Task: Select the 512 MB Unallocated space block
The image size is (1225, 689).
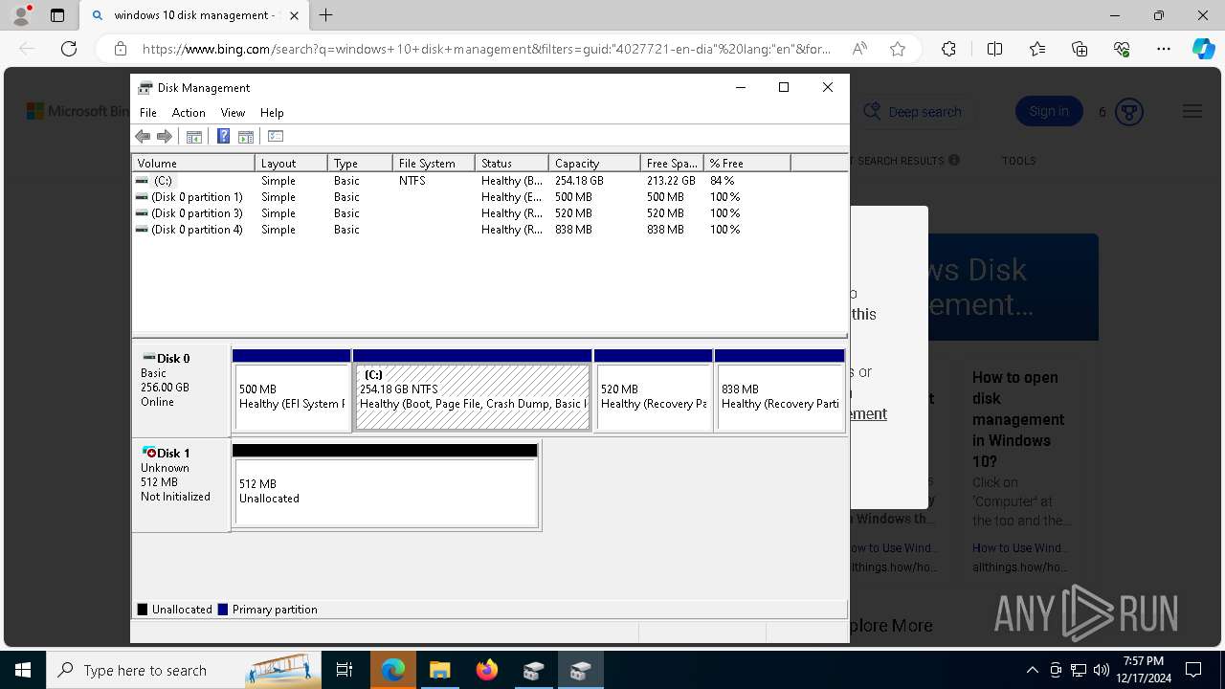Action: 386,485
